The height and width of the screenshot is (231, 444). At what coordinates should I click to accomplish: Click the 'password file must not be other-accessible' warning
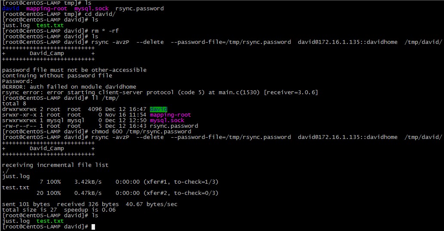point(74,70)
